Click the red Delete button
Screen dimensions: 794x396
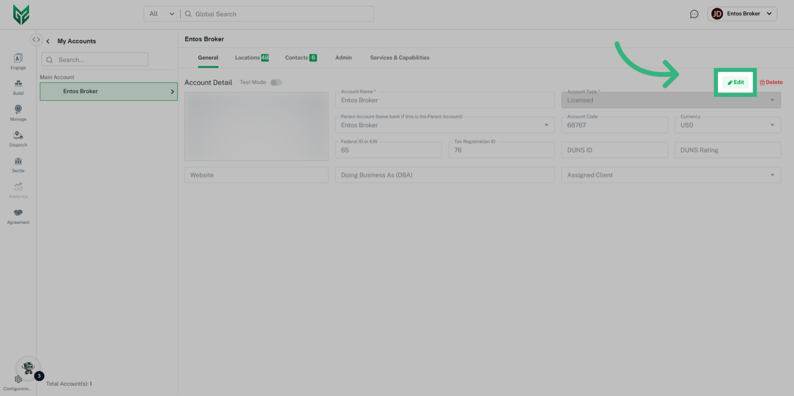coord(771,82)
